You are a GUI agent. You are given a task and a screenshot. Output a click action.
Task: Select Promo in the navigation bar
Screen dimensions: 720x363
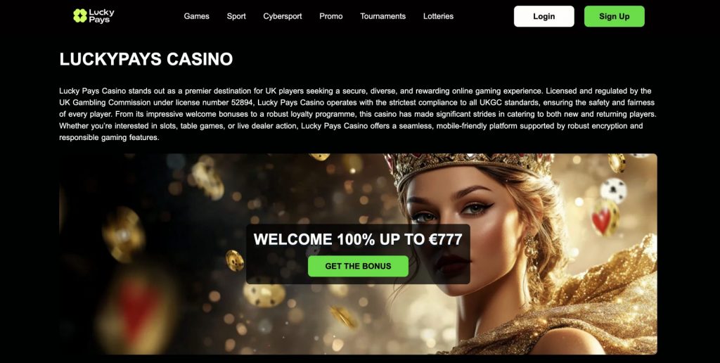point(331,16)
